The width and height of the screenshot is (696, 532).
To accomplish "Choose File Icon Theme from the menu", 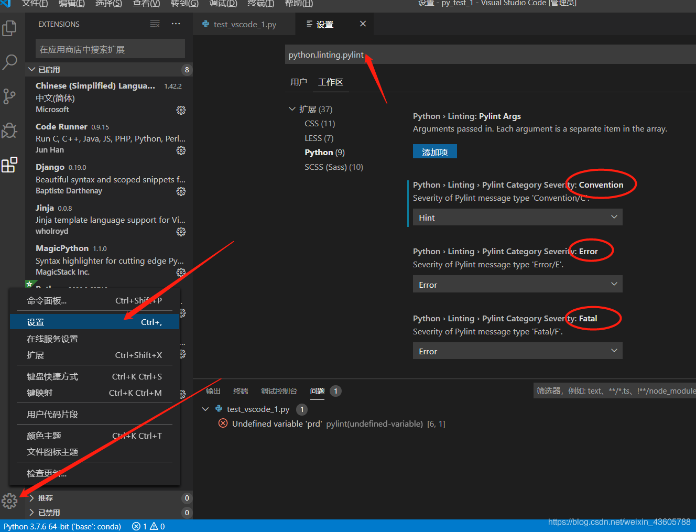I will tap(94, 452).
